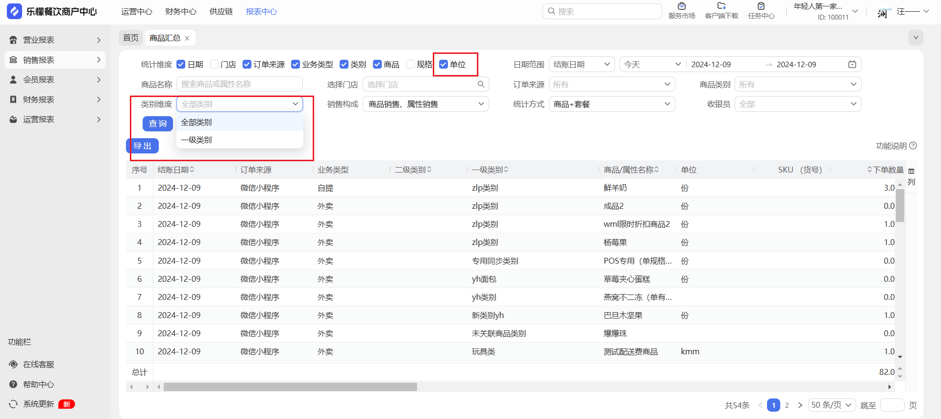Image resolution: width=941 pixels, height=419 pixels.
Task: Click the 帮助中心 question icon
Action: point(13,384)
